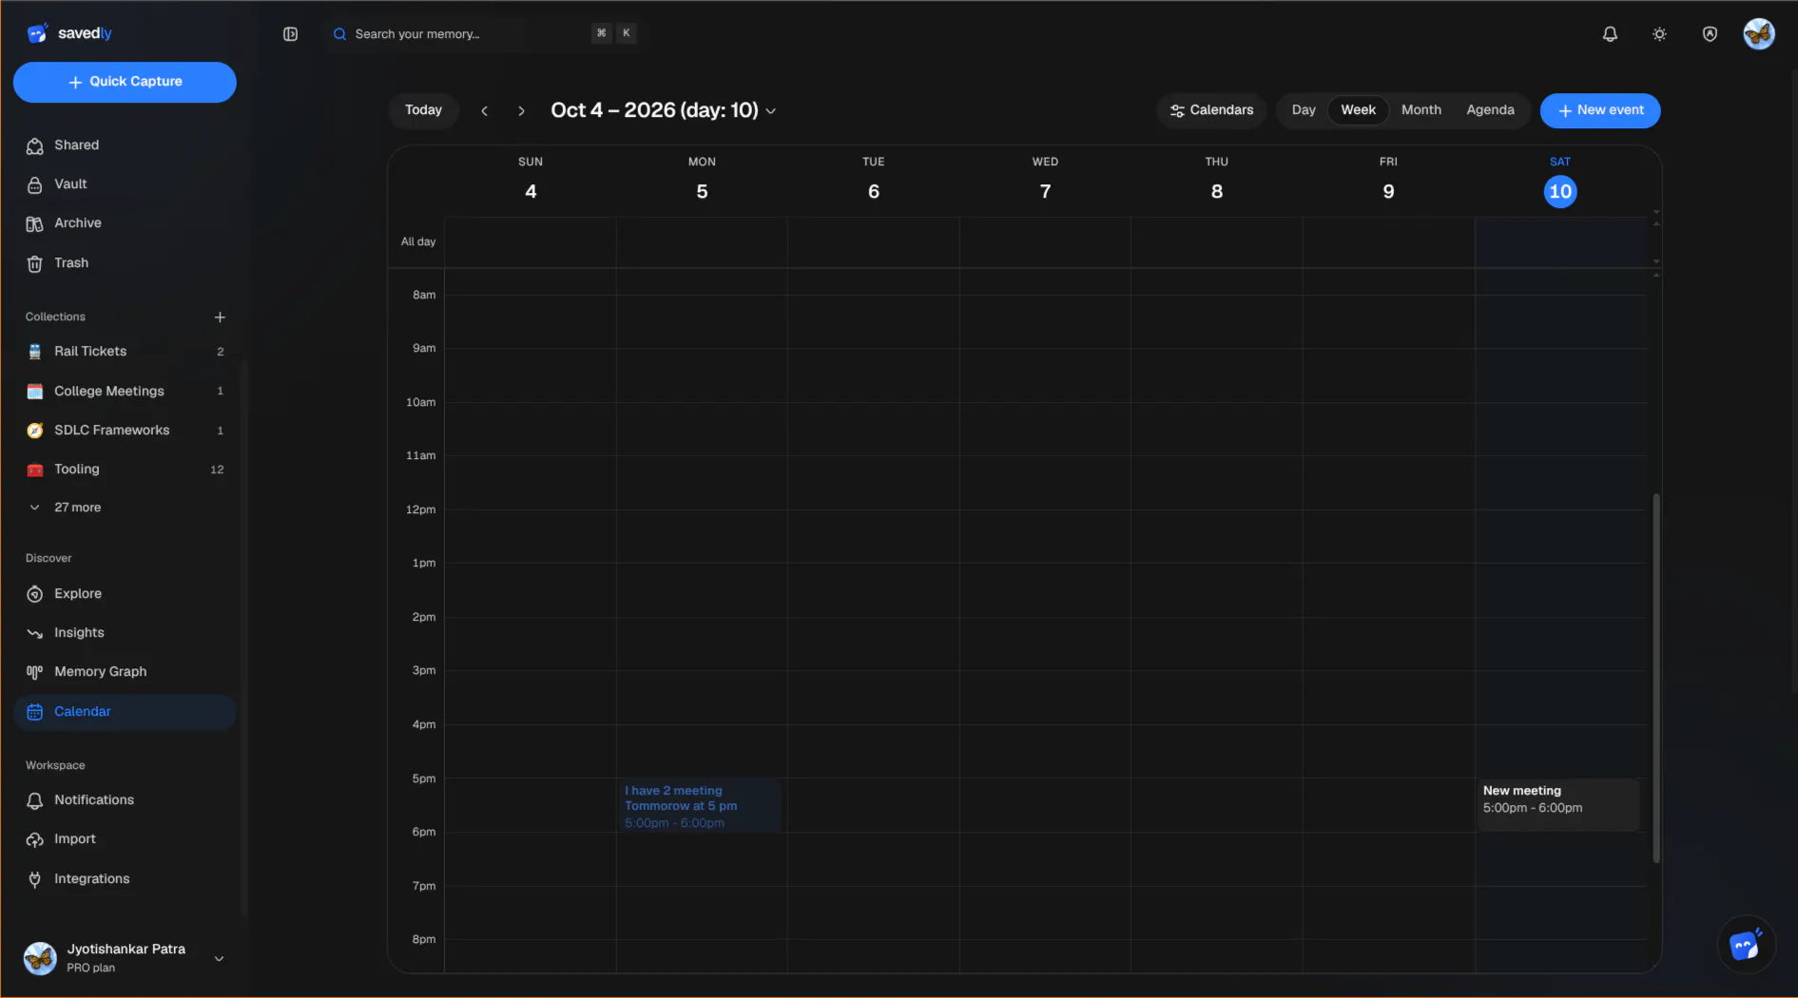Open the date range dropdown chevron
1798x998 pixels.
tap(770, 111)
